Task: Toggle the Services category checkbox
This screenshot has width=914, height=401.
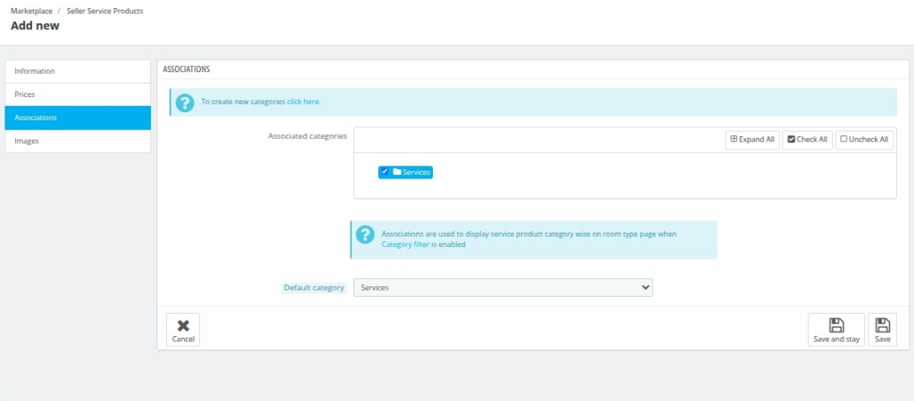Action: click(x=385, y=172)
